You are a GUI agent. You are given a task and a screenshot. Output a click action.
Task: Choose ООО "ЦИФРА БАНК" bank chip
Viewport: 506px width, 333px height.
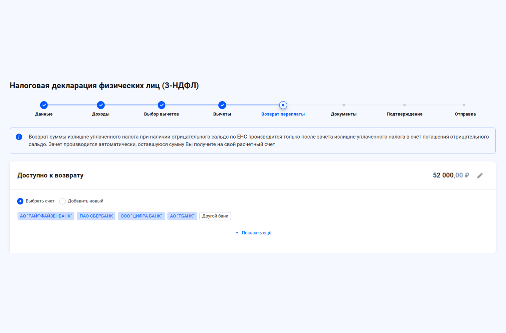(141, 216)
